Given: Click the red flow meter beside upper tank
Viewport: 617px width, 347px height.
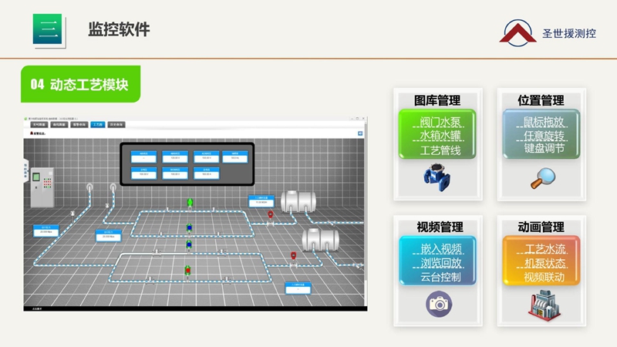Looking at the screenshot, I should coord(271,215).
